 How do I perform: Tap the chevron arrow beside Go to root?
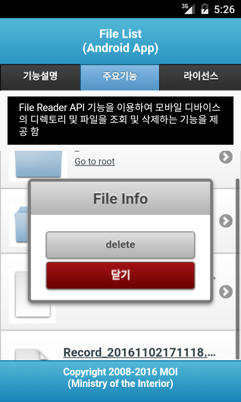tap(226, 157)
